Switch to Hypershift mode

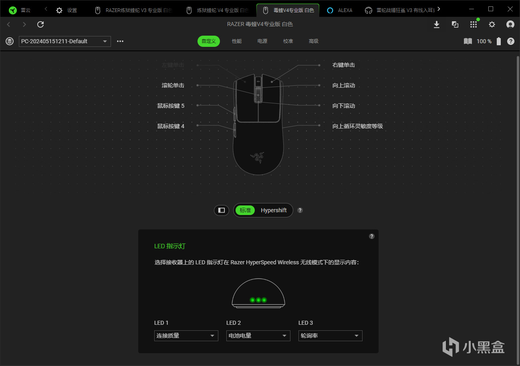pyautogui.click(x=274, y=210)
